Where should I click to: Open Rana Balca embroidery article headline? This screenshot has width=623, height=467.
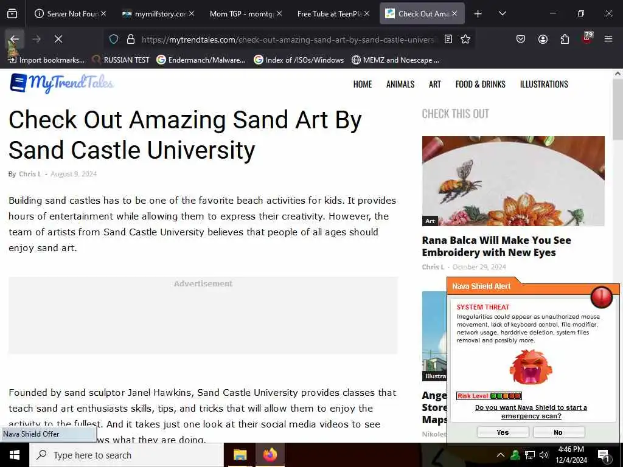pyautogui.click(x=496, y=246)
